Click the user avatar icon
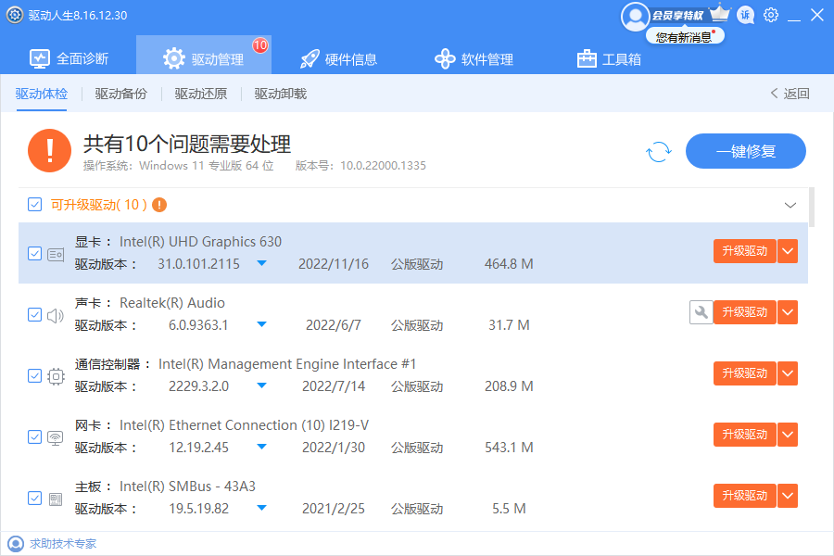 click(636, 15)
